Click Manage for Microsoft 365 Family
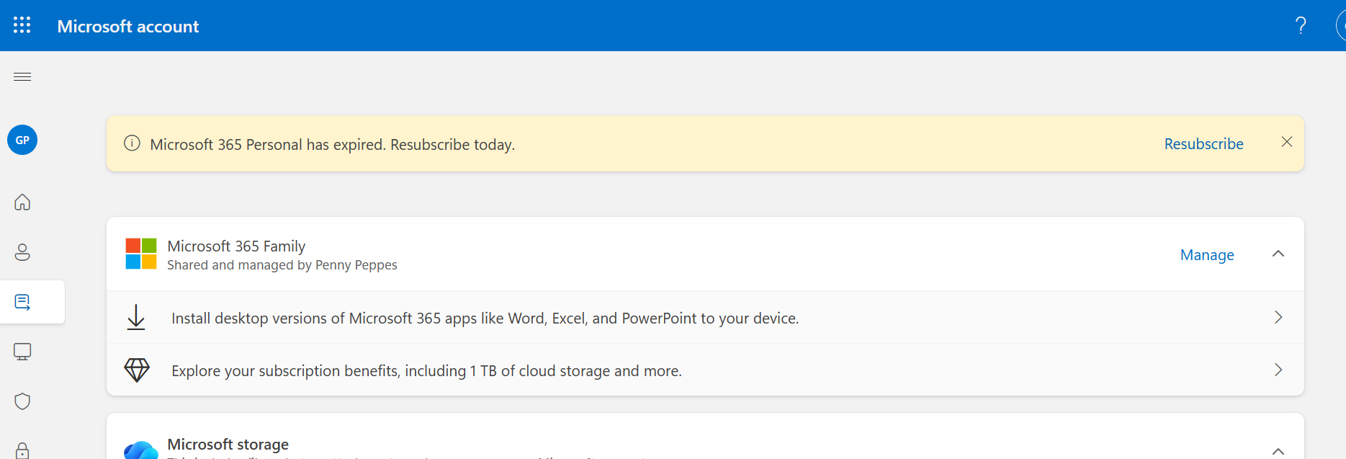This screenshot has height=459, width=1346. [1207, 255]
